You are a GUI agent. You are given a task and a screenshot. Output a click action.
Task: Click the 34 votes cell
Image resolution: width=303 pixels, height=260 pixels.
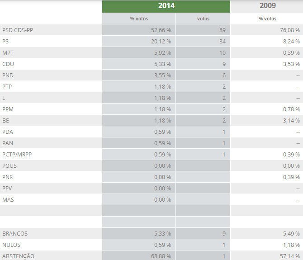223,42
